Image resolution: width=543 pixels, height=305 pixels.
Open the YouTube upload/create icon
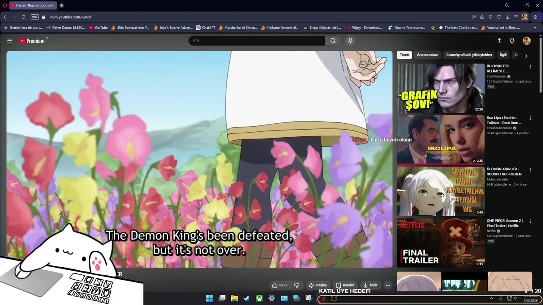tap(499, 41)
